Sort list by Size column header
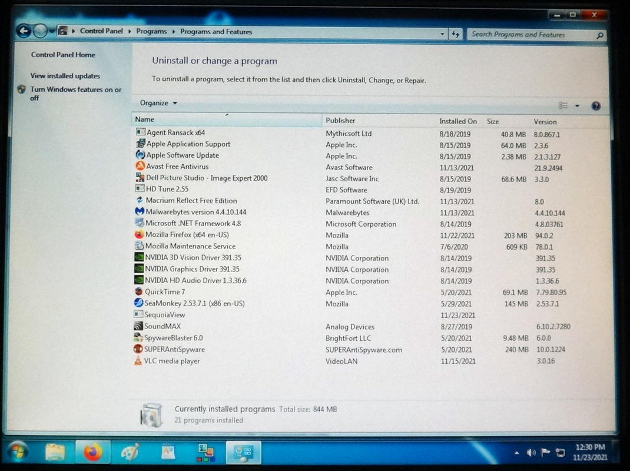This screenshot has width=630, height=471. (x=507, y=121)
